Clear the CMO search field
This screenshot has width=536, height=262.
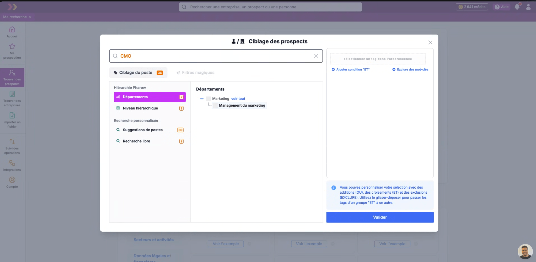tap(316, 56)
